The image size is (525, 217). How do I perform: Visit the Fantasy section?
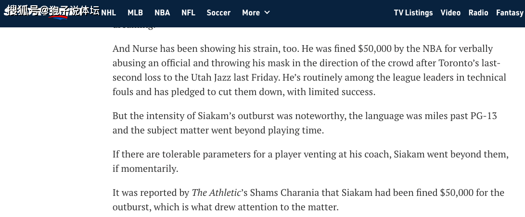[510, 12]
